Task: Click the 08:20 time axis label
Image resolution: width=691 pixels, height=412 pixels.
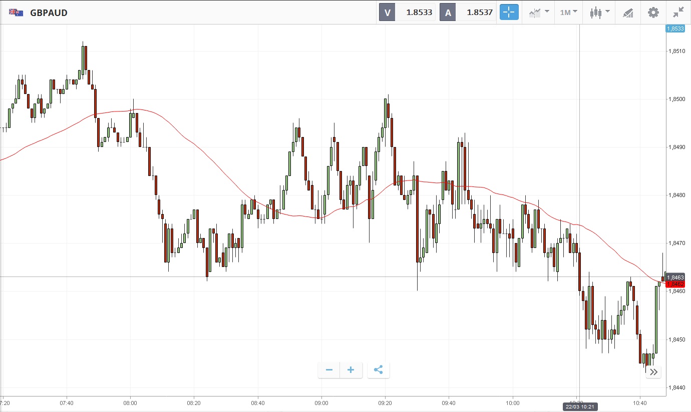Action: pos(194,402)
